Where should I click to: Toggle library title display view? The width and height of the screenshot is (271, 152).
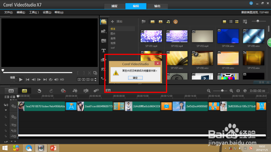coord(224,22)
